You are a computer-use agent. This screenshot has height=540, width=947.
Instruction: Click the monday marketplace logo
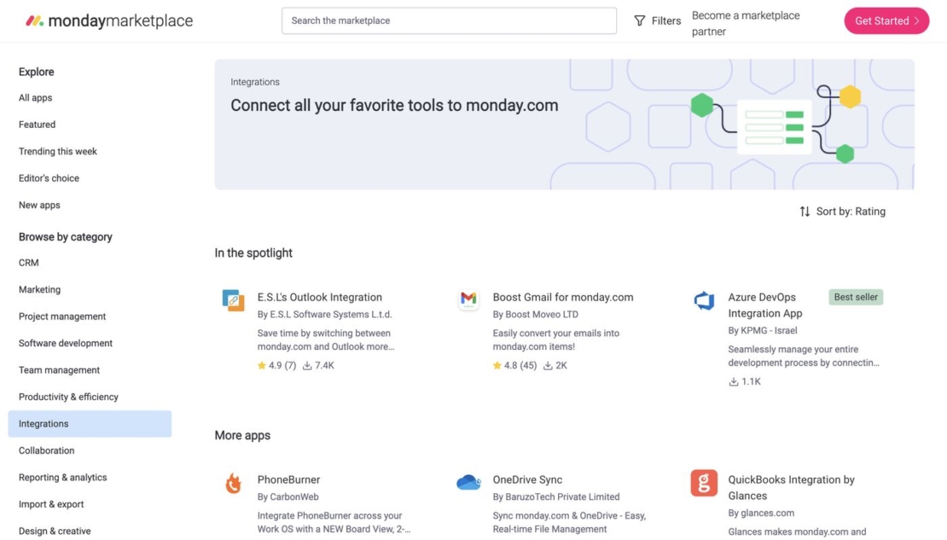[108, 20]
